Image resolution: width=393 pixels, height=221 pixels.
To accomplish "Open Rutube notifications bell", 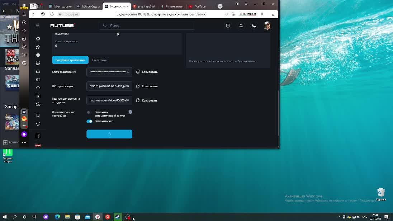I will click(x=241, y=25).
